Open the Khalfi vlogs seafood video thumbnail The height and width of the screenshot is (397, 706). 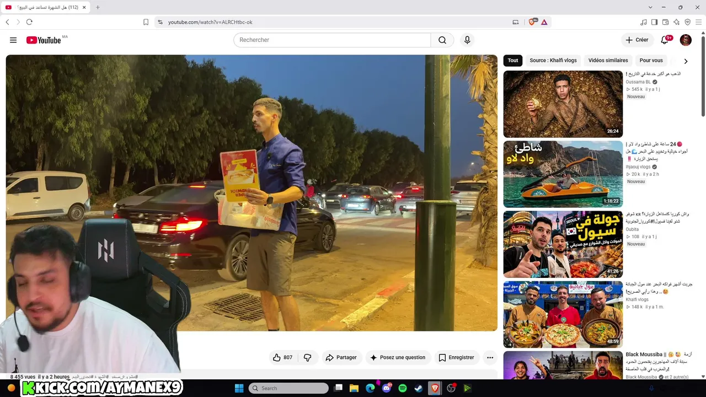click(x=563, y=314)
